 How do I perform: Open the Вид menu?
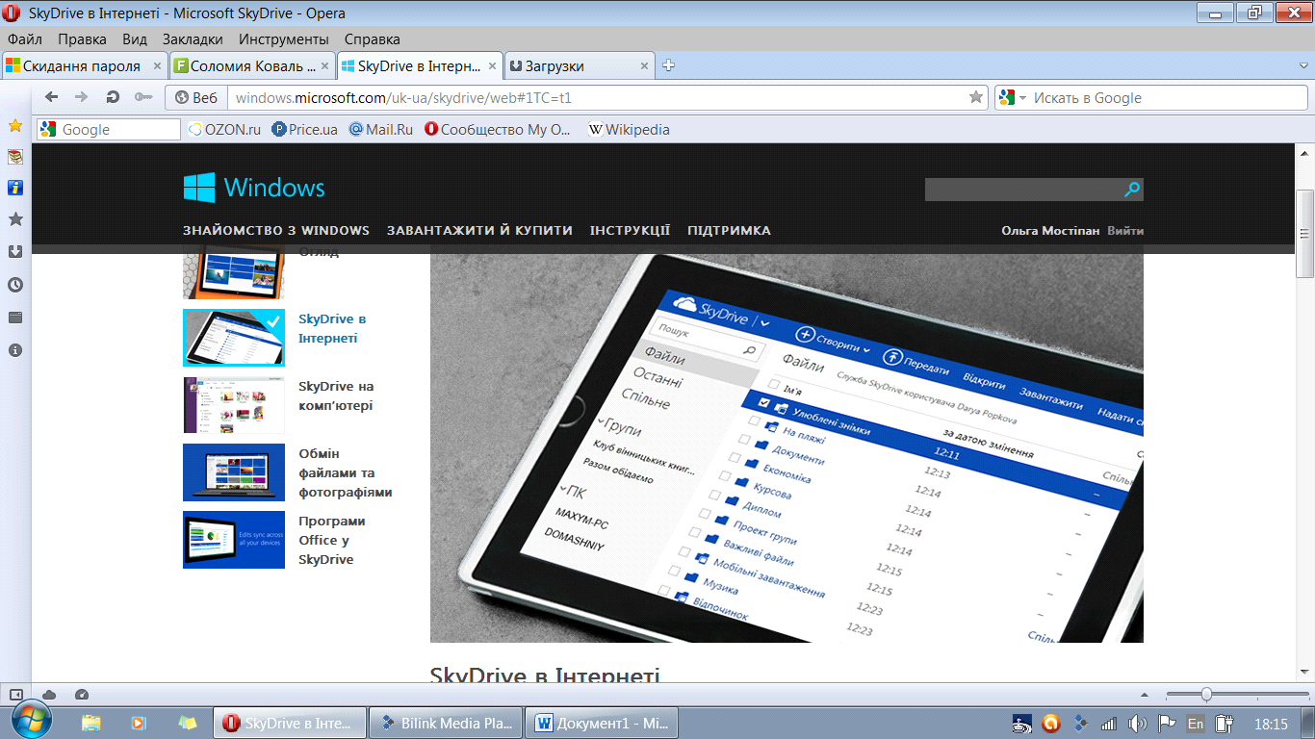135,39
